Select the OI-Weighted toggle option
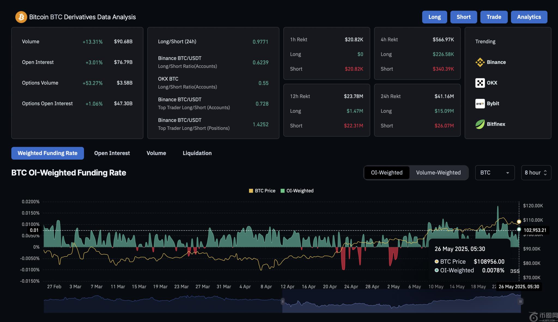The width and height of the screenshot is (558, 322). tap(386, 173)
